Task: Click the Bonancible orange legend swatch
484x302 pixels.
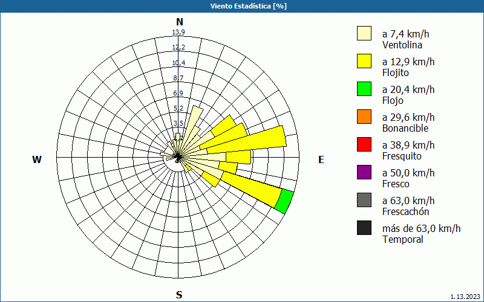Action: [x=364, y=117]
